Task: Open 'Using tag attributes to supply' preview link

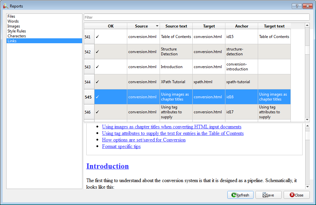Action: click(x=173, y=133)
